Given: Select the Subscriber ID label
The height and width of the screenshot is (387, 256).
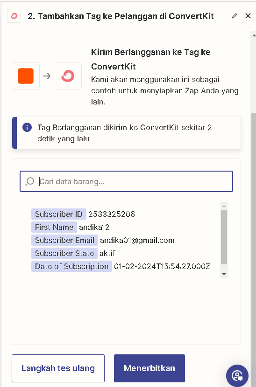Looking at the screenshot, I should tap(58, 214).
